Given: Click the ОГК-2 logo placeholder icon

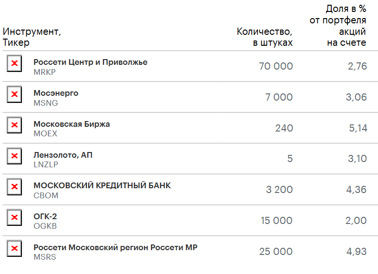Looking at the screenshot, I should [14, 218].
